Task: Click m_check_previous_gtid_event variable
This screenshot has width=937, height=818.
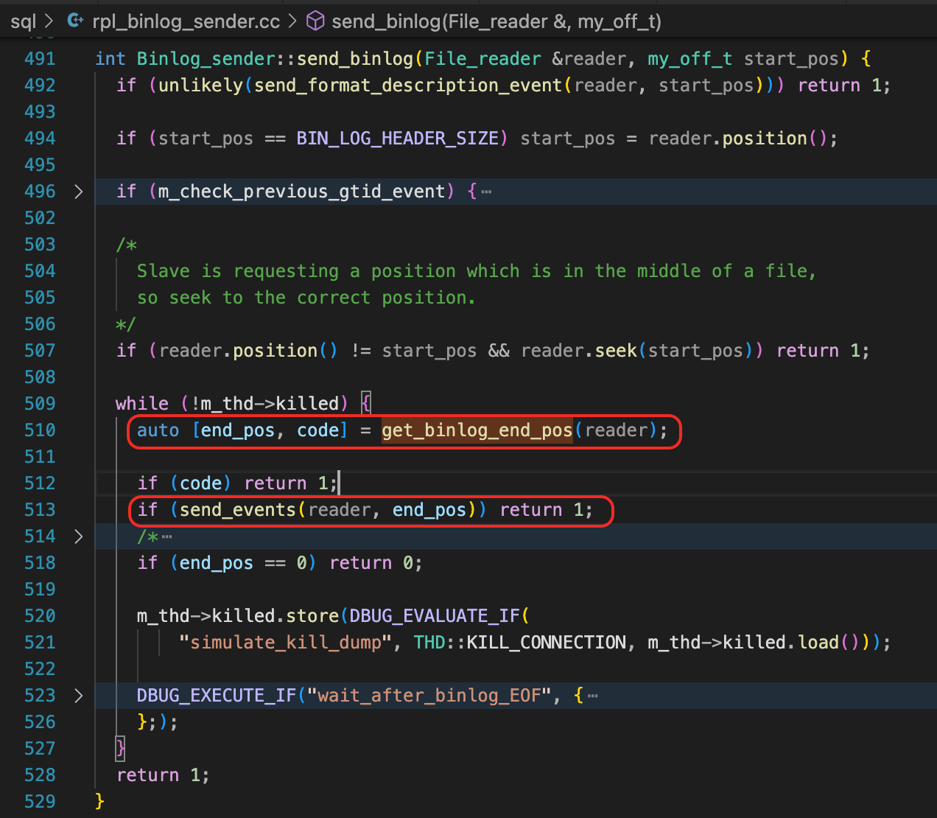Action: 302,192
